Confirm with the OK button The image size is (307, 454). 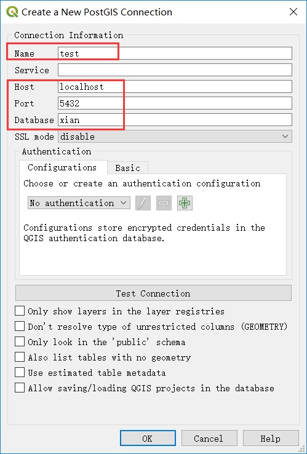148,439
